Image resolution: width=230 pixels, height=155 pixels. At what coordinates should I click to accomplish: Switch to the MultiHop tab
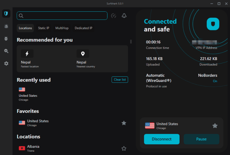pos(62,28)
